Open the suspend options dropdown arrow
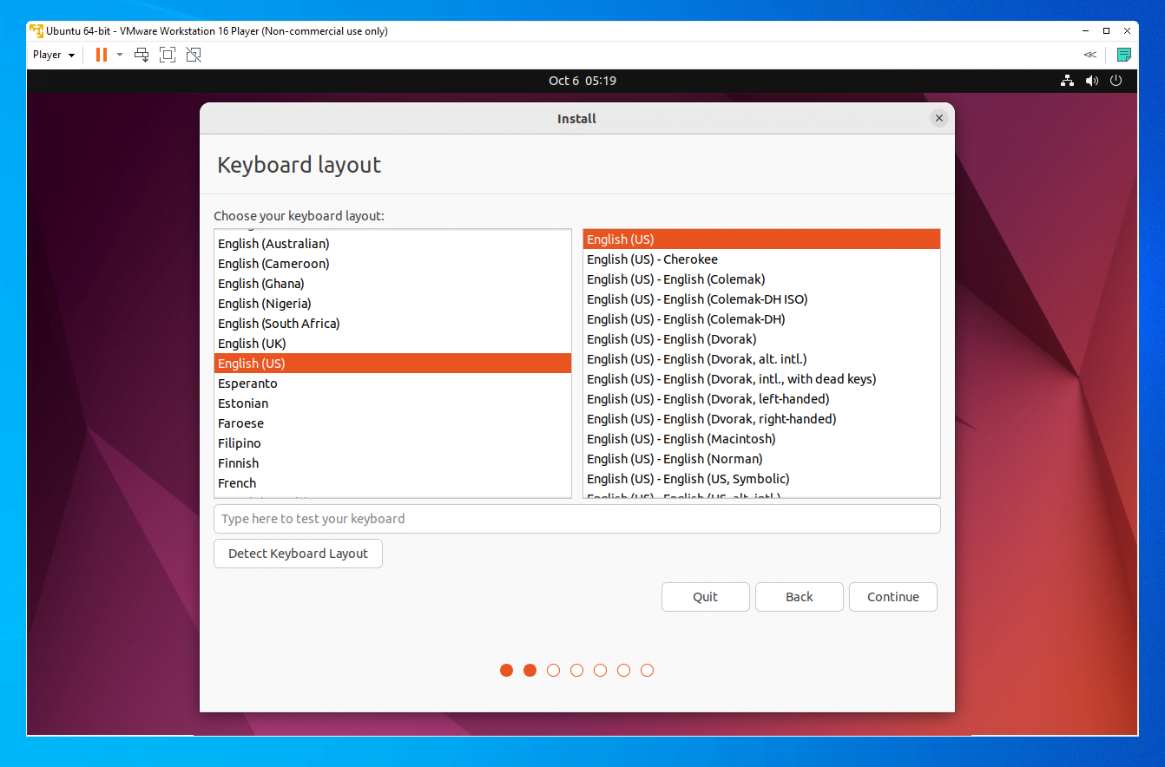Viewport: 1165px width, 767px height. click(119, 54)
